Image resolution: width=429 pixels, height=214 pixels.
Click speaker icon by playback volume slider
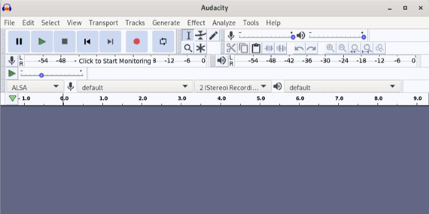[x=301, y=35]
